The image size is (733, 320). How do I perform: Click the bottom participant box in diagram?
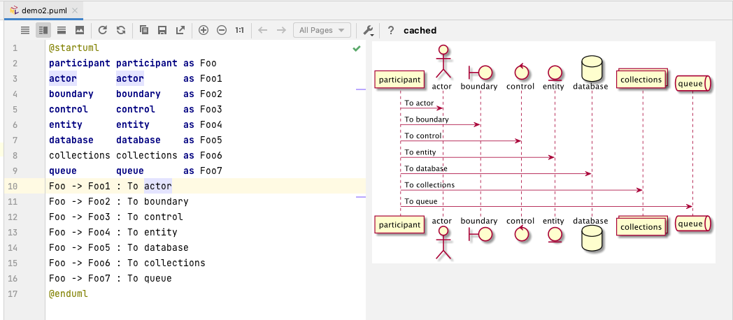click(399, 225)
